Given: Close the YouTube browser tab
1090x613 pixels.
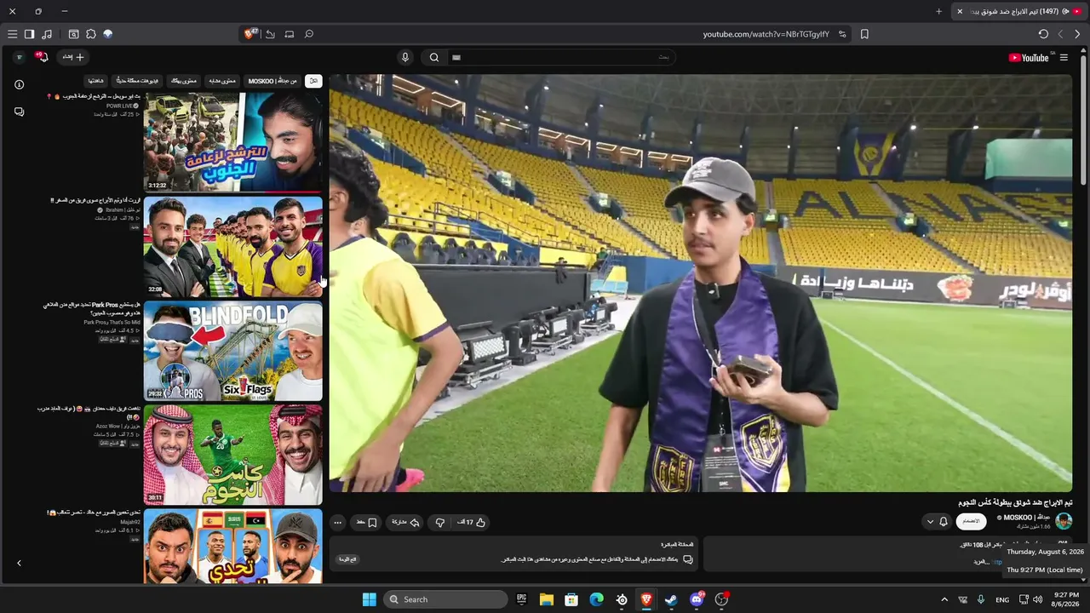Looking at the screenshot, I should [960, 11].
